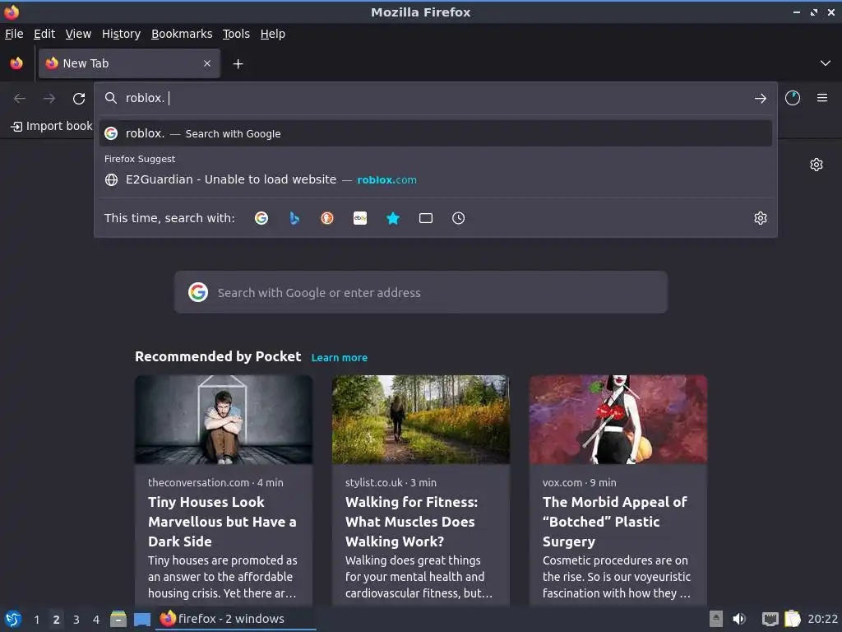This screenshot has width=842, height=632.
Task: Open the Bookmarks menu
Action: tap(182, 34)
